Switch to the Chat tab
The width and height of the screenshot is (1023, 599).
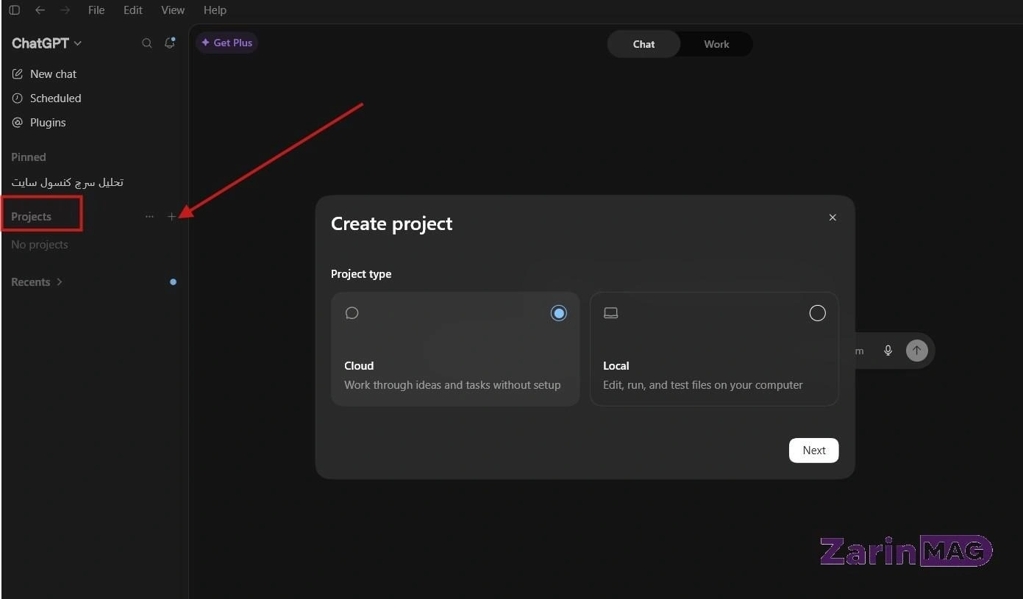point(644,44)
